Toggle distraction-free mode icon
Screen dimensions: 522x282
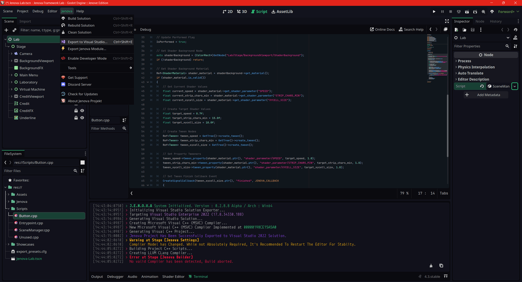point(447,21)
